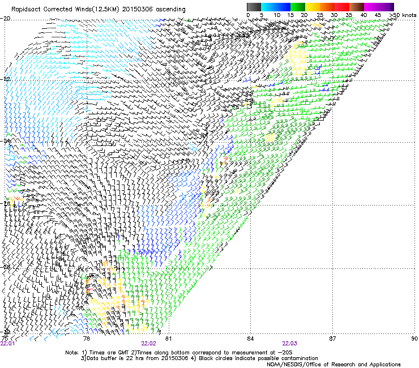The height and width of the screenshot is (368, 419).
Task: Click the yellow 20-25 knots legend swatch
Action: coord(313,7)
